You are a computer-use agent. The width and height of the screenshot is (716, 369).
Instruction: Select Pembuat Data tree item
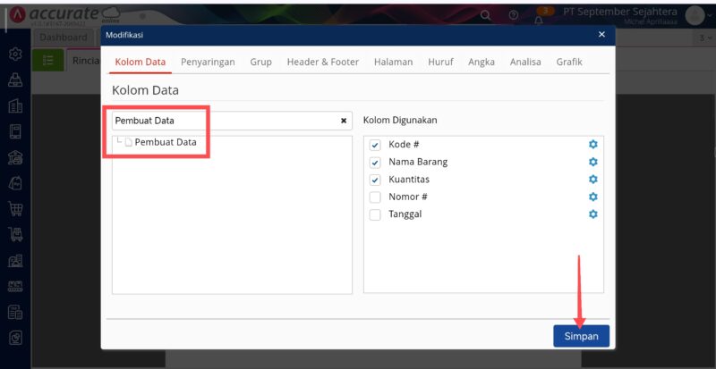click(x=165, y=142)
